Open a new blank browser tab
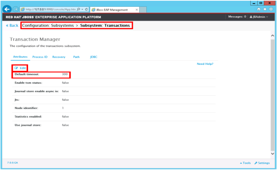The width and height of the screenshot is (277, 170). pyautogui.click(x=143, y=10)
